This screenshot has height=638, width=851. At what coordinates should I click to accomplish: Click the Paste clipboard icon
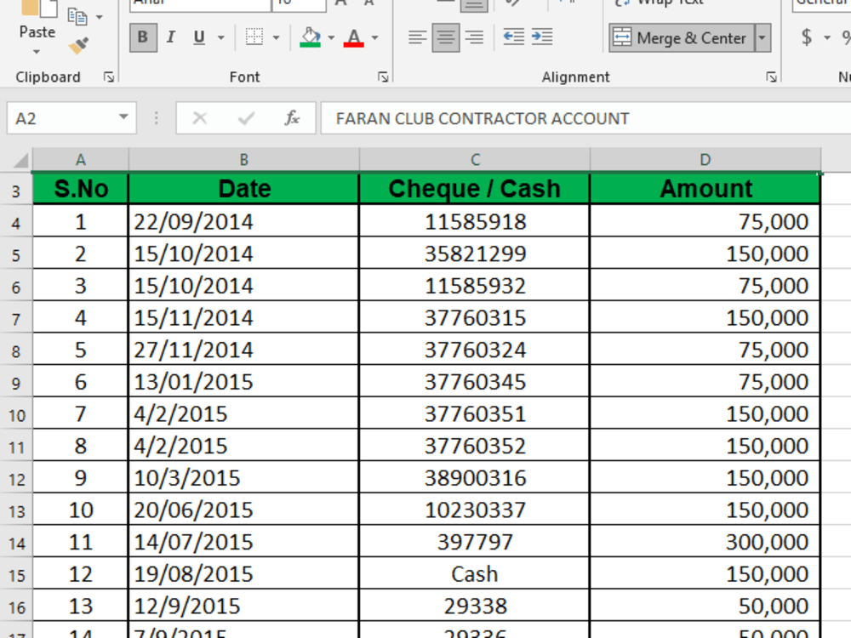[38, 8]
